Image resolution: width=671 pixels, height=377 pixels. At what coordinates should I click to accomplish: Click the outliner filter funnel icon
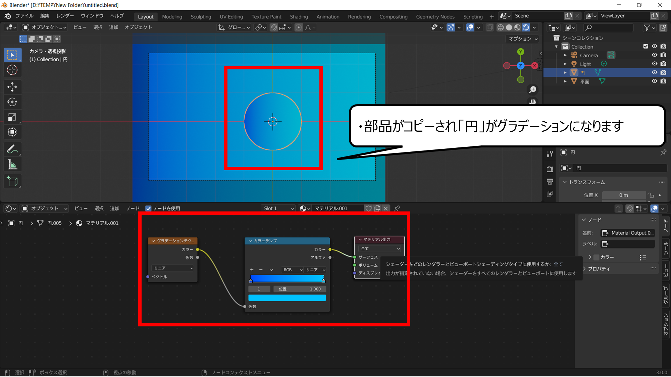647,28
